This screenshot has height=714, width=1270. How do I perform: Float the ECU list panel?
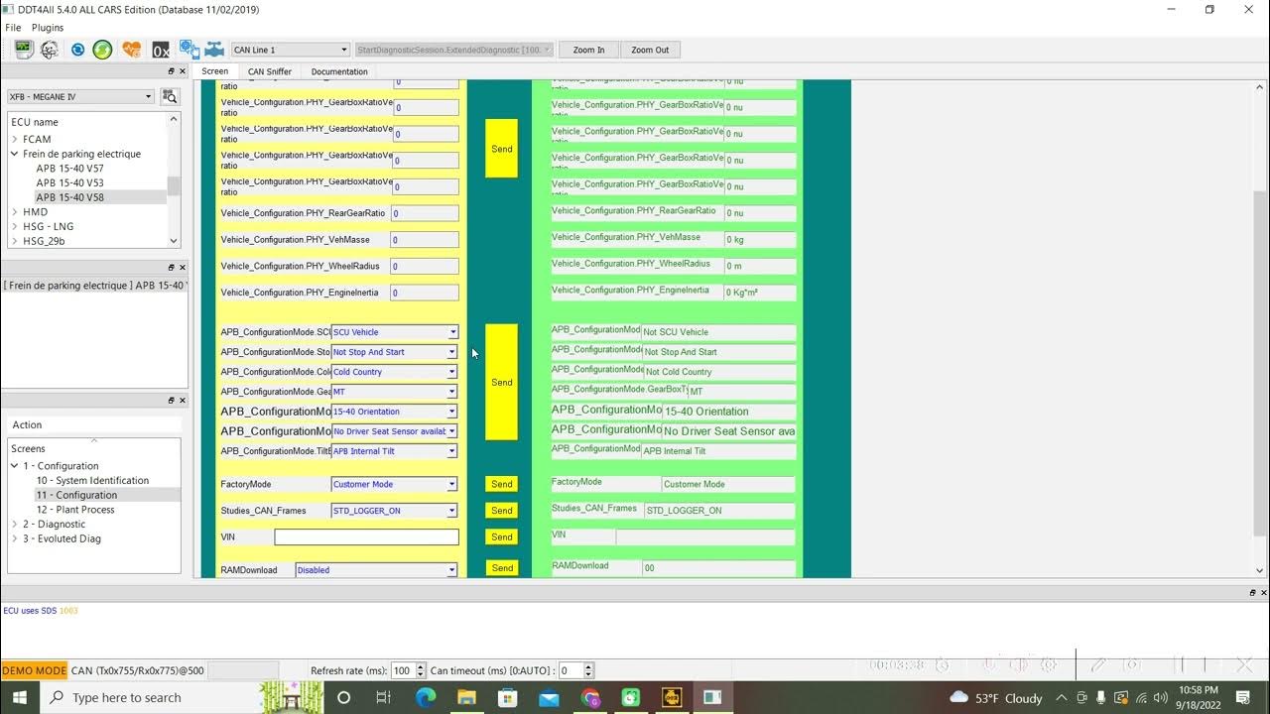172,71
